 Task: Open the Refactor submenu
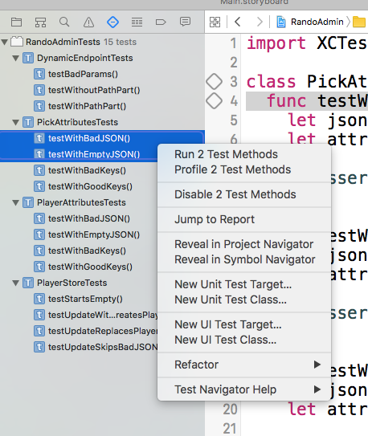pos(244,365)
